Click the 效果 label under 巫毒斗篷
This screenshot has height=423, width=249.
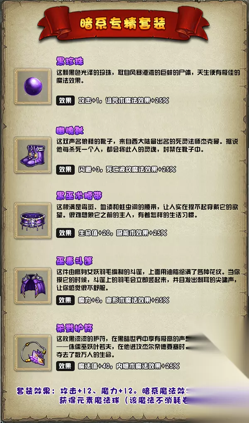[x=66, y=300]
